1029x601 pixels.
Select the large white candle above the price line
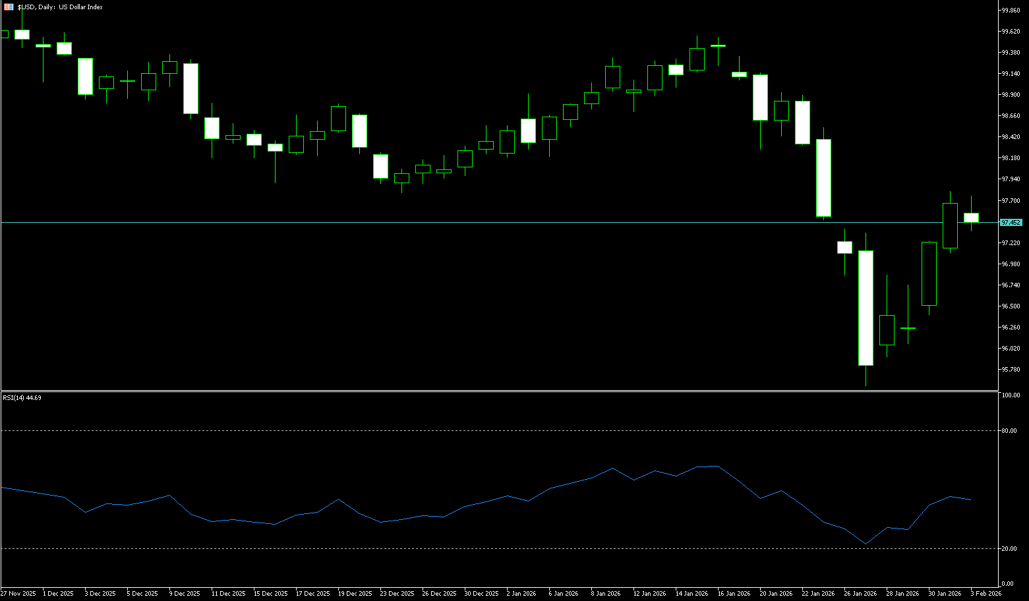coord(823,178)
